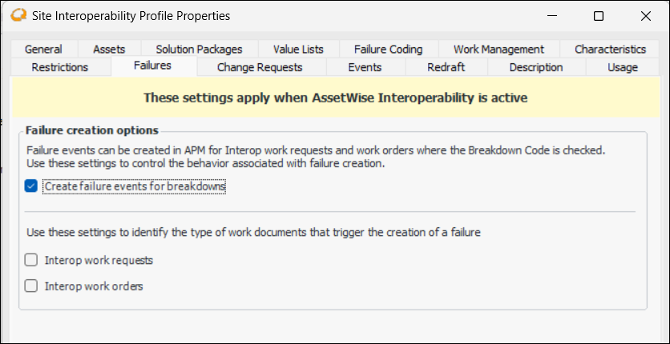Viewport: 670px width, 344px height.
Task: Select the Failure Coding tab
Action: coord(388,50)
